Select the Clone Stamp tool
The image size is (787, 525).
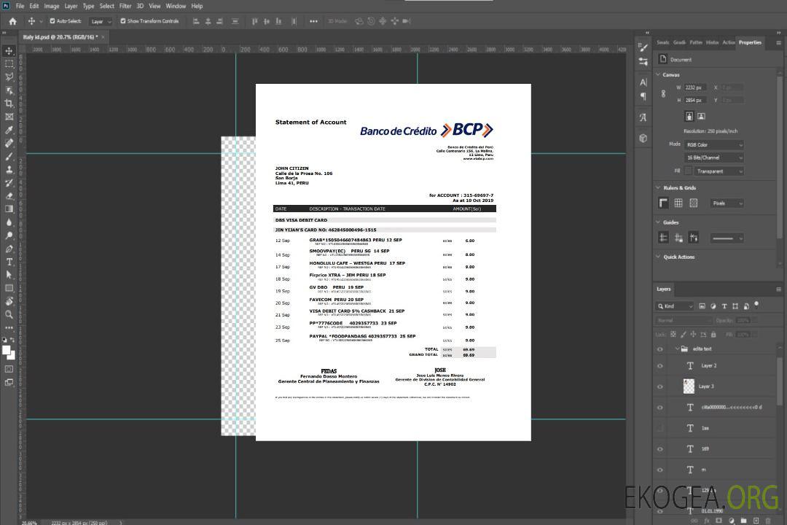click(9, 170)
